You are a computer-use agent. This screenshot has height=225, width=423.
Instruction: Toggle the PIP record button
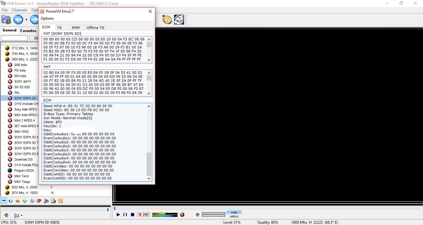click(x=143, y=214)
